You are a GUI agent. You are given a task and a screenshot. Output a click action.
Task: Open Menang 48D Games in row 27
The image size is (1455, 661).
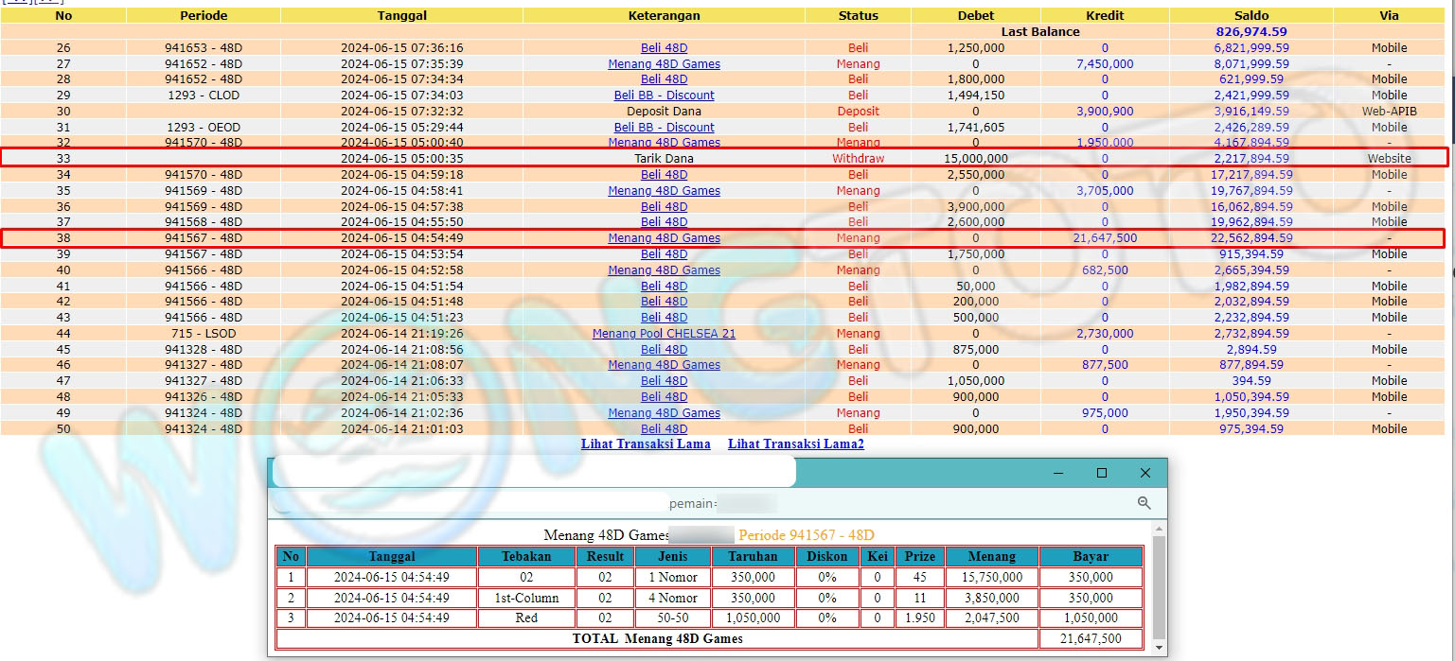tap(664, 64)
